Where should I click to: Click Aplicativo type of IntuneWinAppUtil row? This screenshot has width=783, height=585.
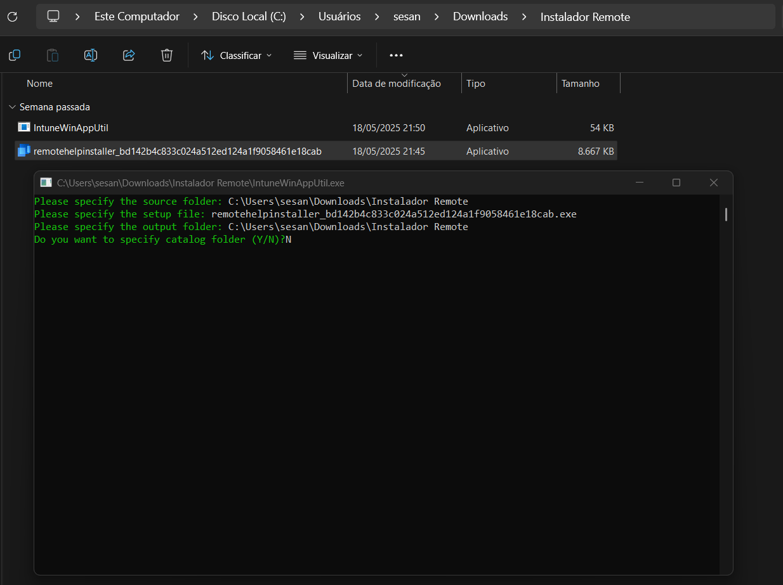pos(487,128)
